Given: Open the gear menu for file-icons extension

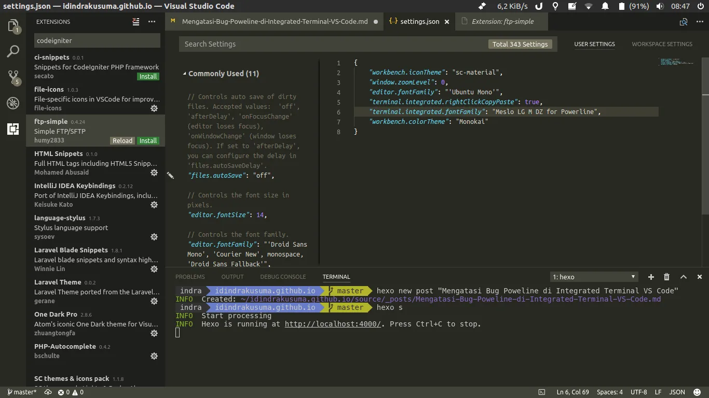Looking at the screenshot, I should coord(154,108).
